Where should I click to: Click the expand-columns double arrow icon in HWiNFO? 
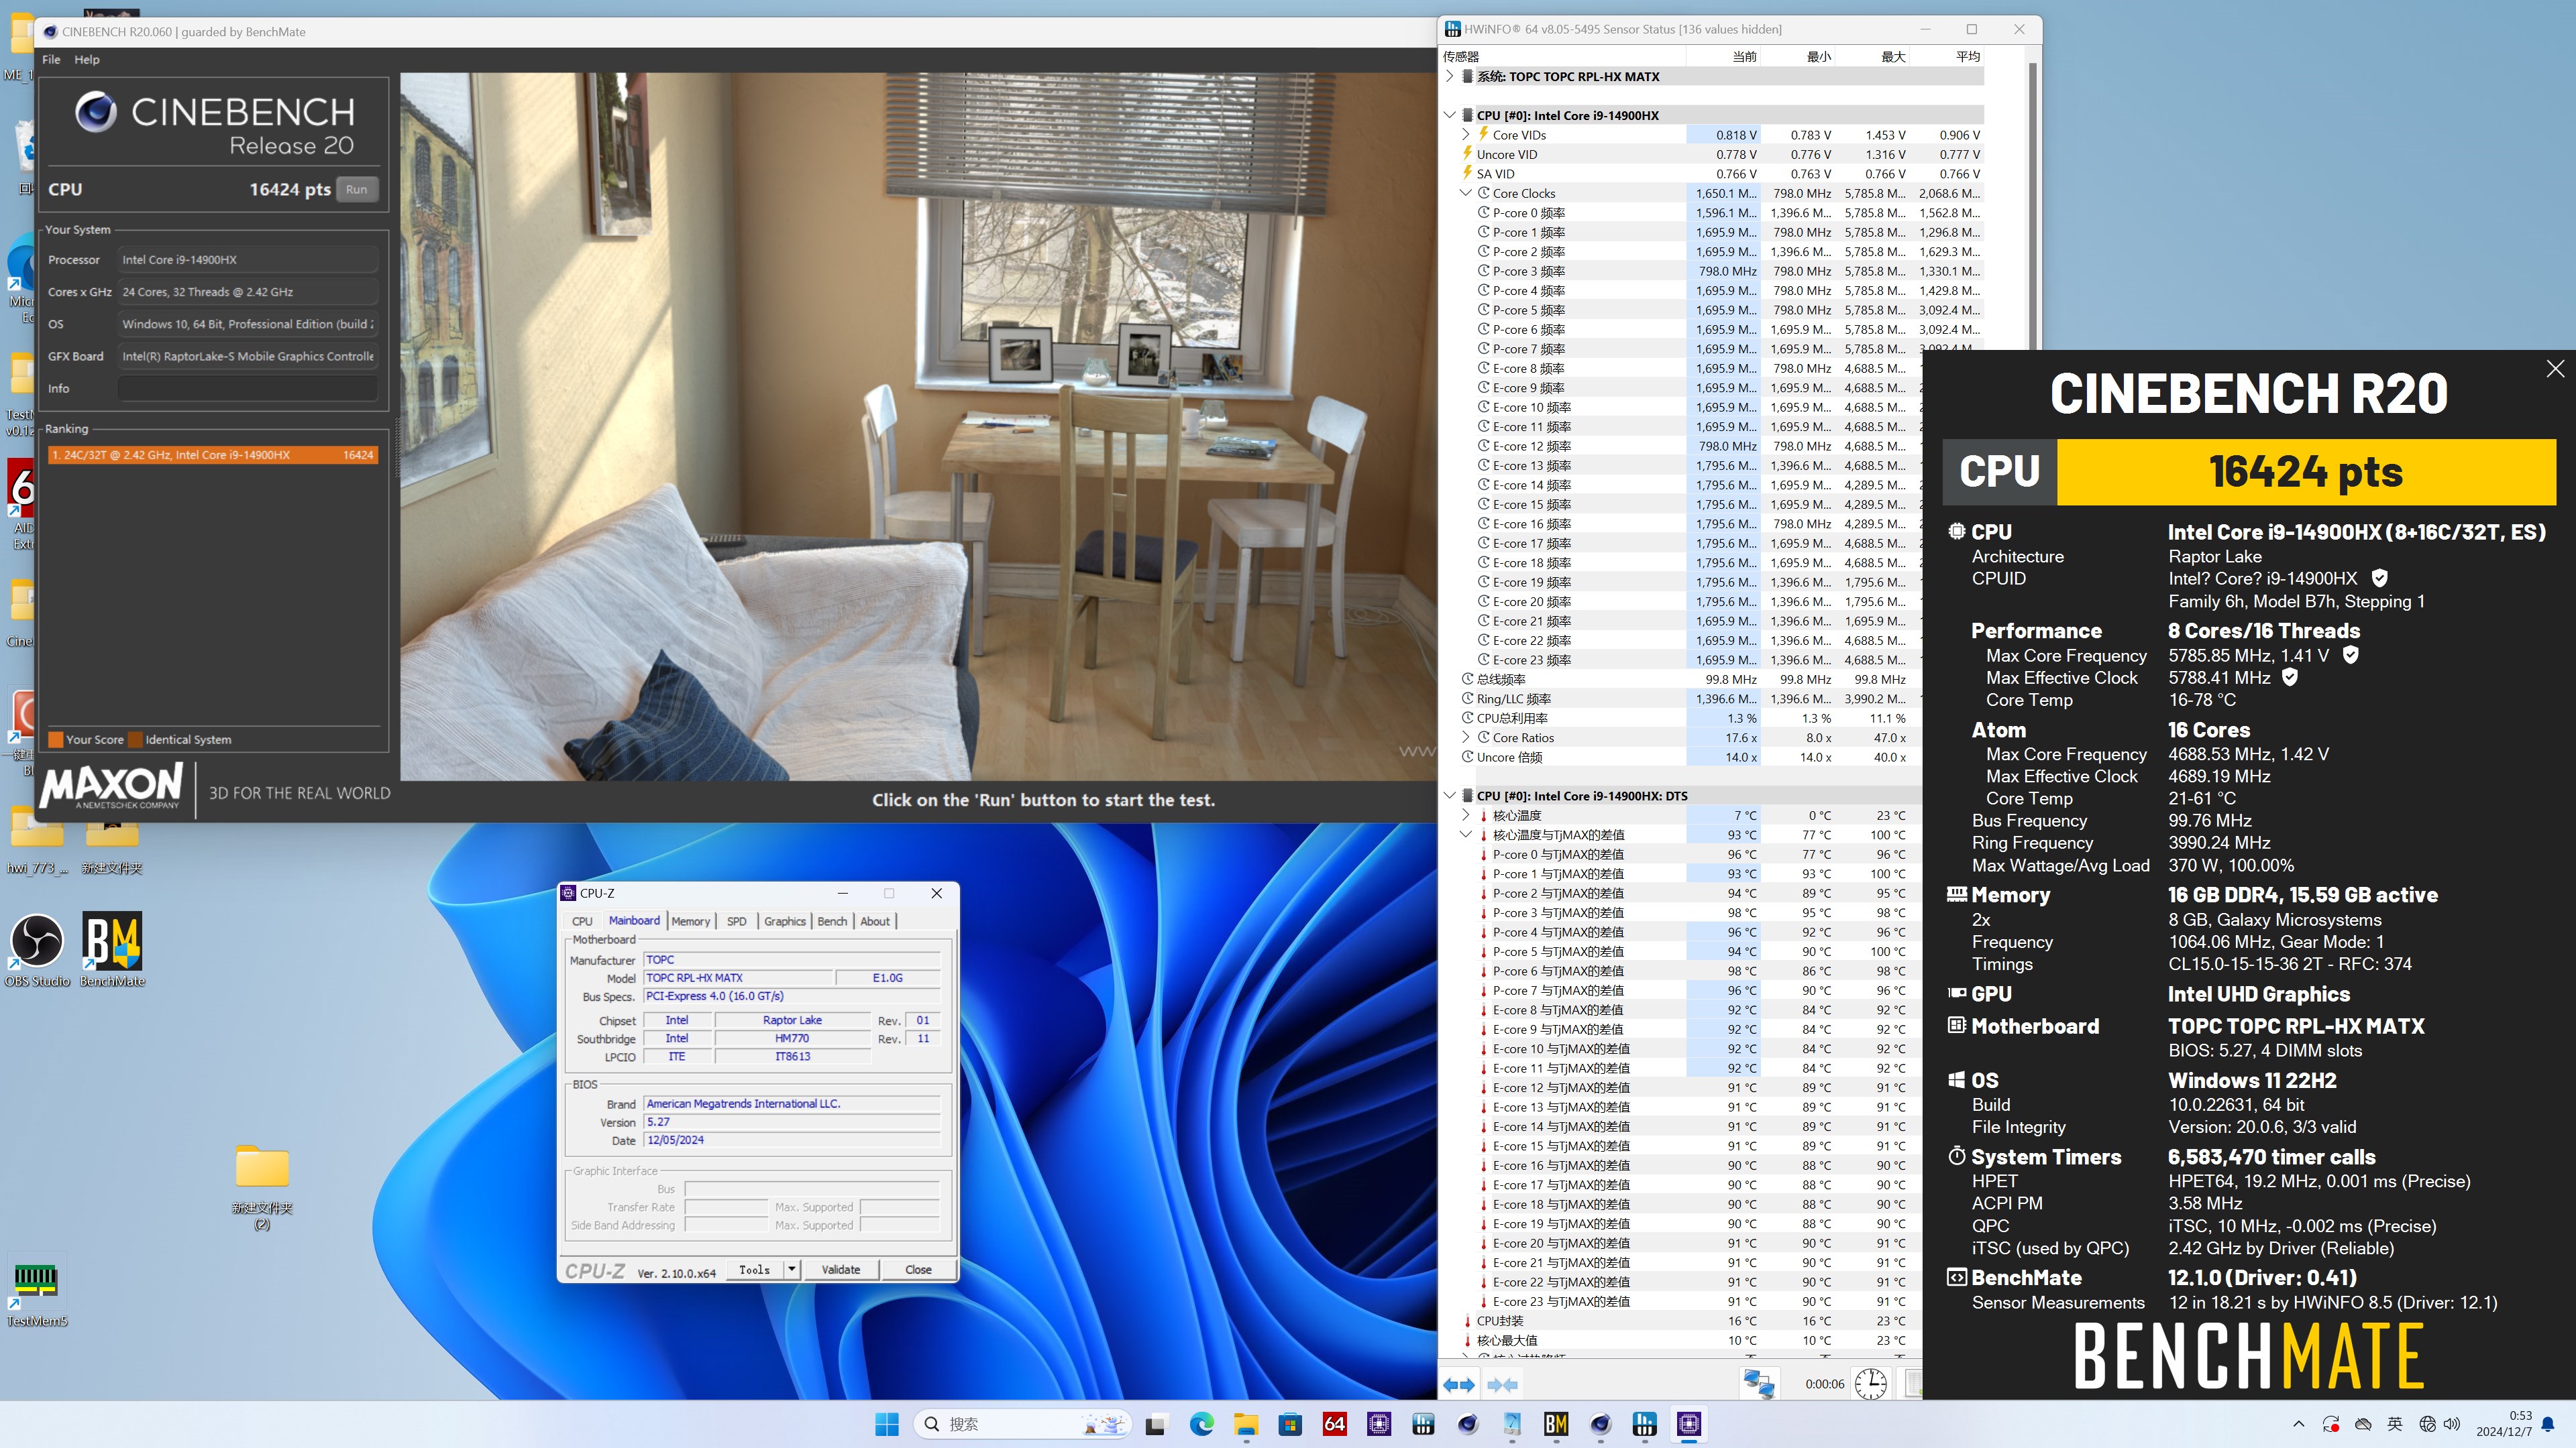pos(1459,1385)
